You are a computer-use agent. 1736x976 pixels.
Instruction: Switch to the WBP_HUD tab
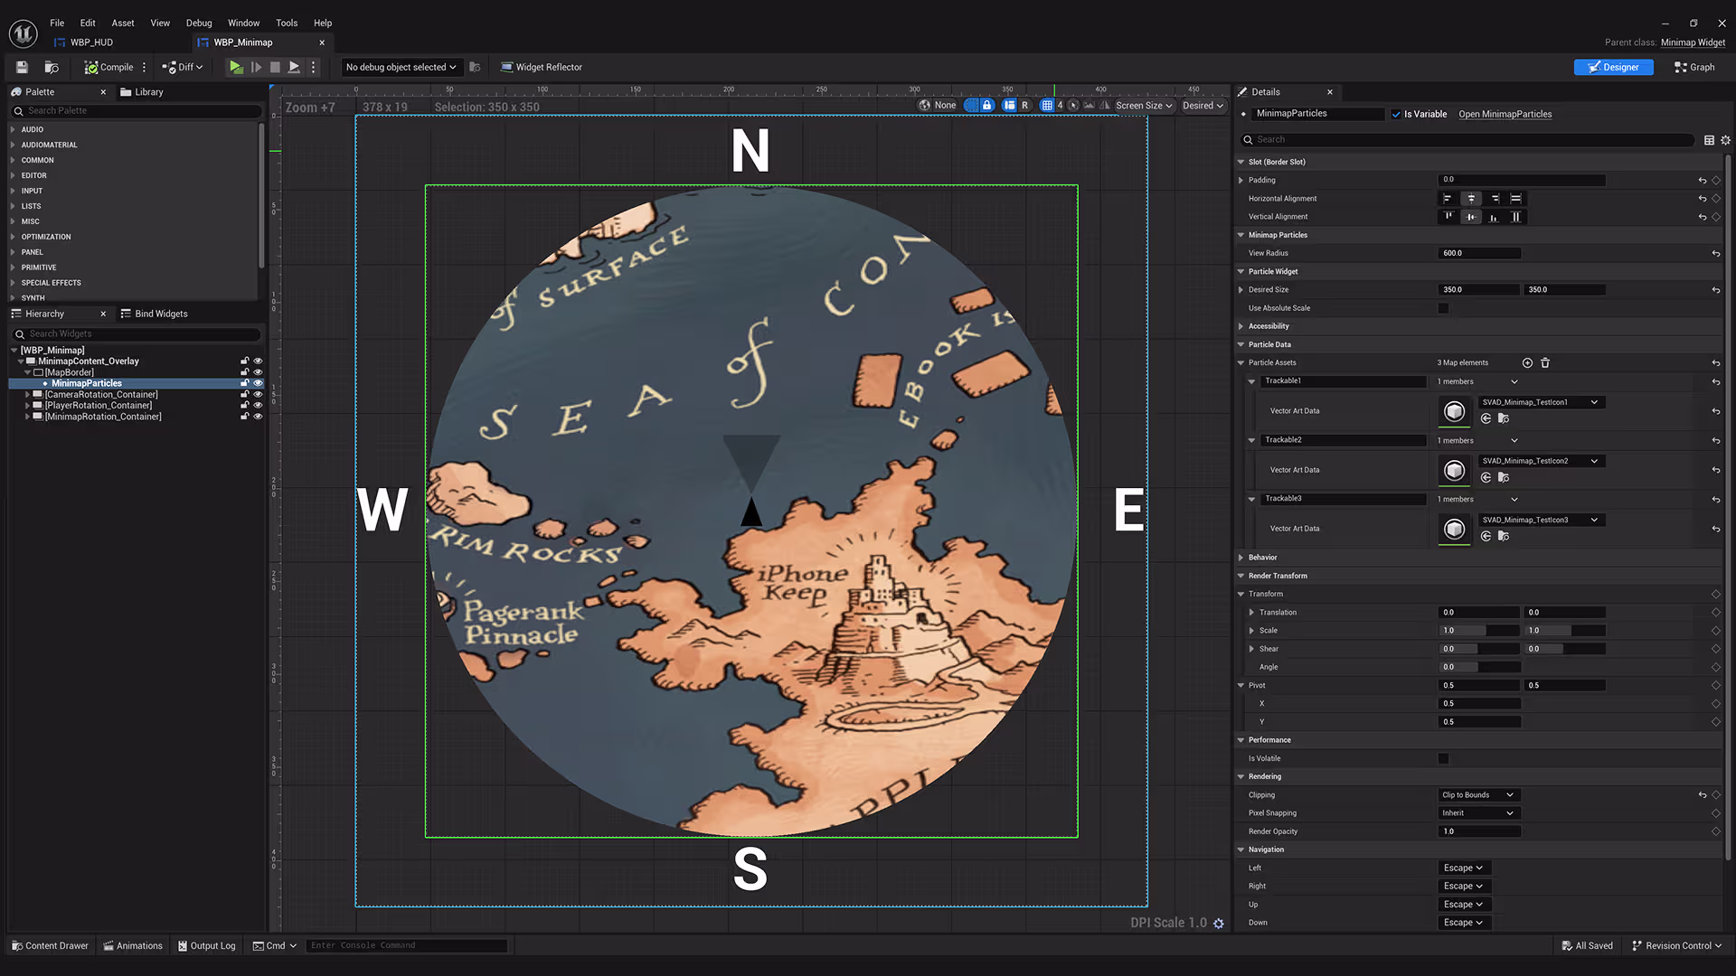point(91,42)
